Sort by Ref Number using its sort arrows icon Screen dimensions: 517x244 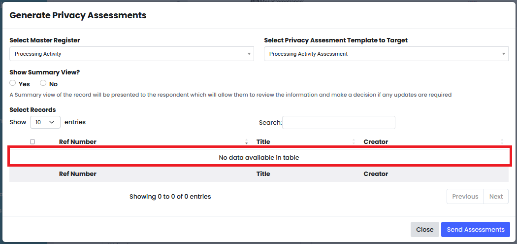(247, 142)
